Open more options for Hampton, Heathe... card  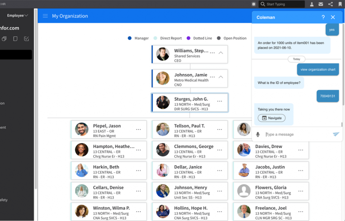pyautogui.click(x=138, y=150)
